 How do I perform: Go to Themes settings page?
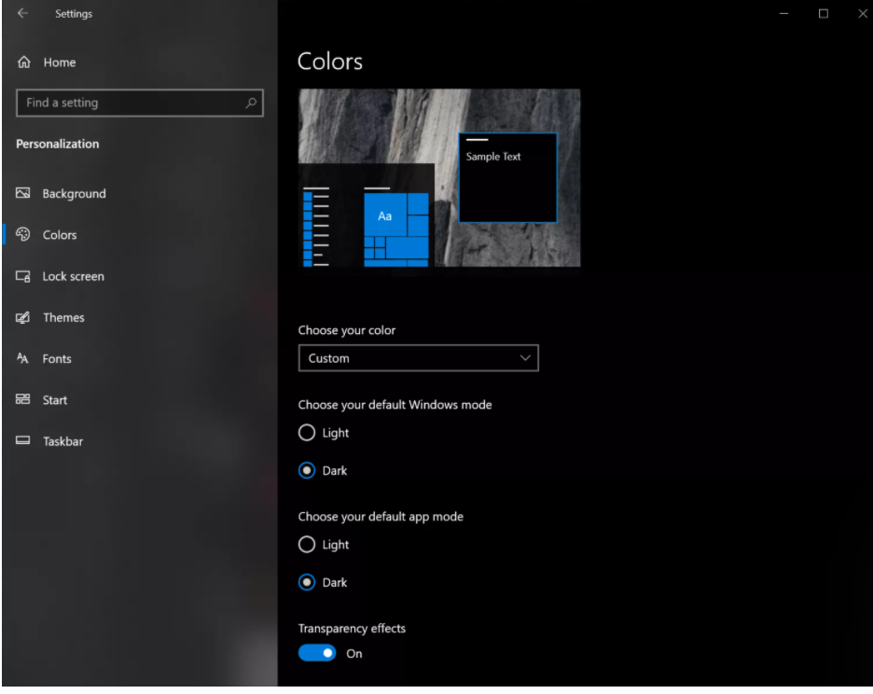click(63, 317)
